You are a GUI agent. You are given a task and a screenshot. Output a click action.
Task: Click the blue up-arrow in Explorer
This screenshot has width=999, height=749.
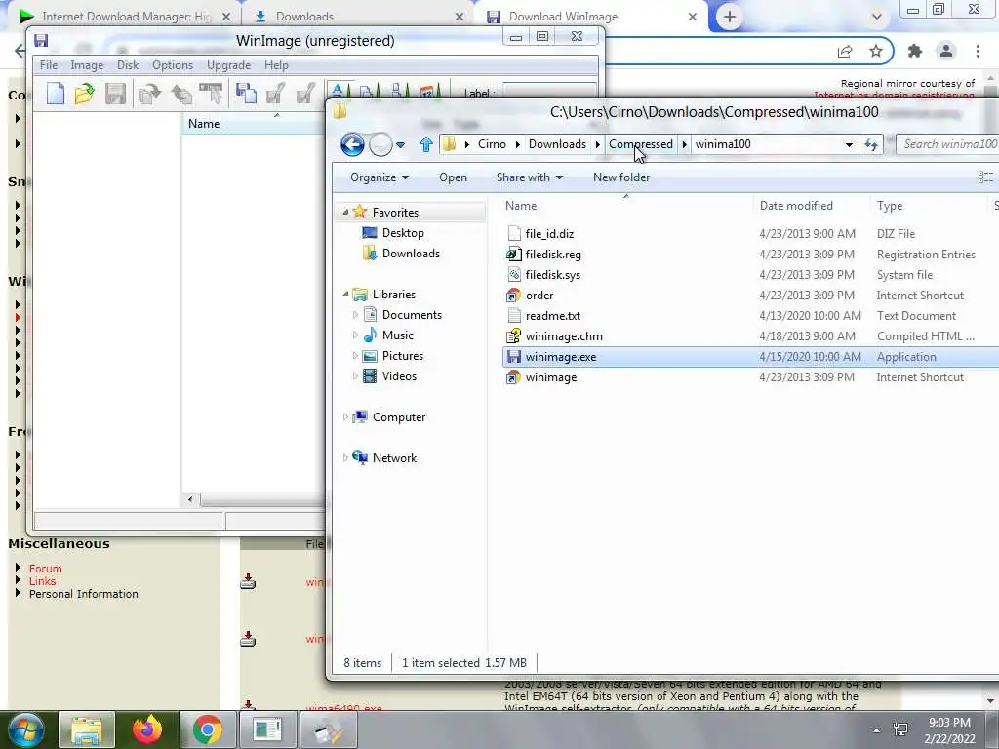(425, 144)
